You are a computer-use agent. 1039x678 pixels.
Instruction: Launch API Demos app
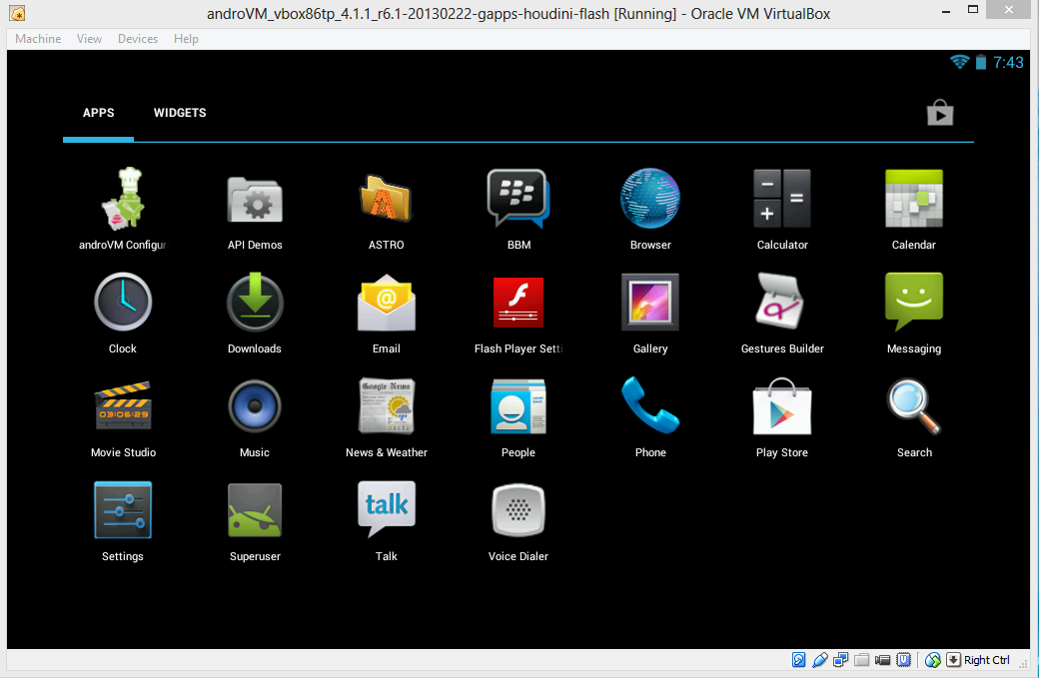coord(255,208)
